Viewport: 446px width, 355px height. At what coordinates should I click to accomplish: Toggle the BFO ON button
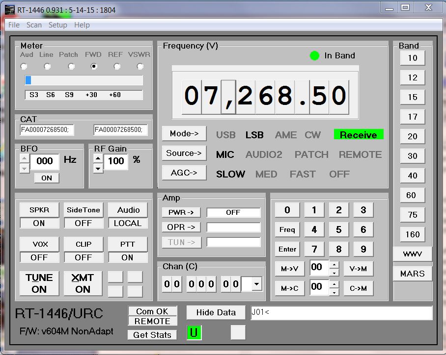[47, 178]
